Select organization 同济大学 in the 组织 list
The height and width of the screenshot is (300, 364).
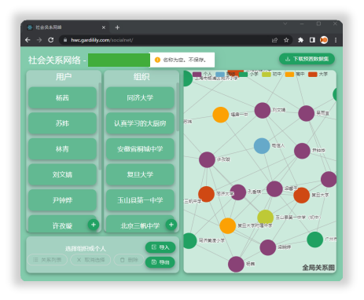pyautogui.click(x=140, y=98)
